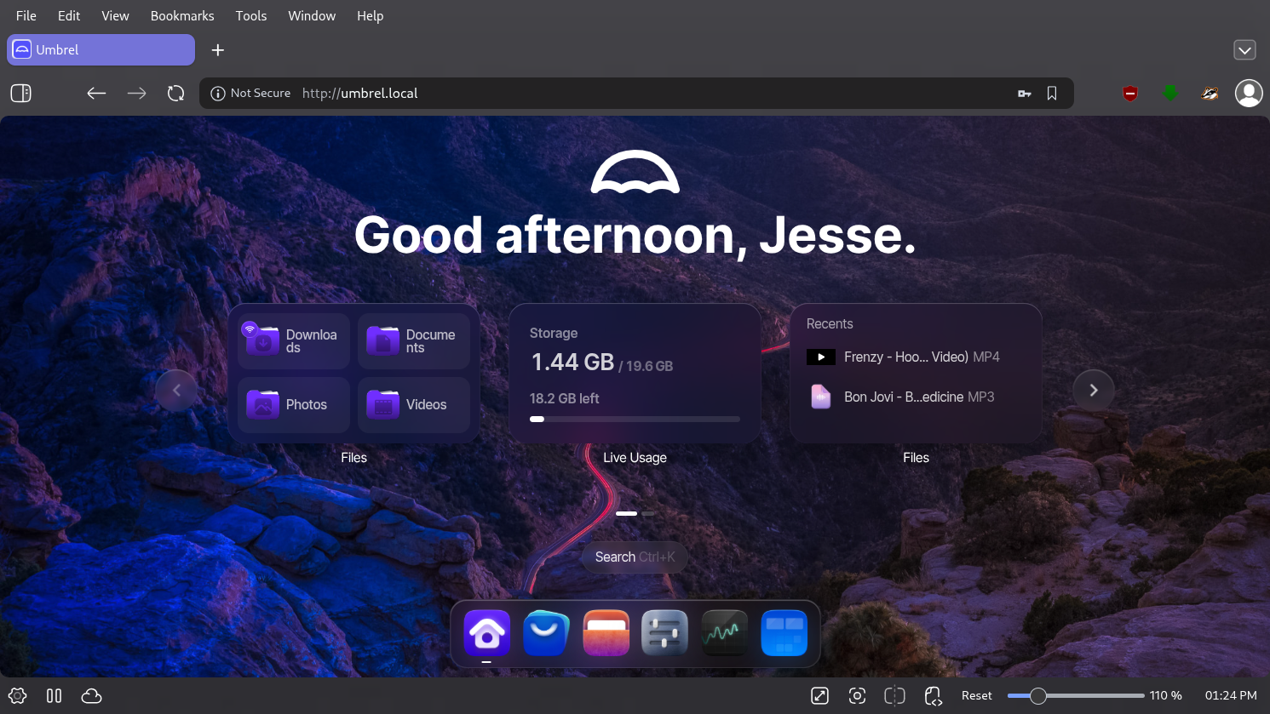Toggle page tiling icon in status bar
Screen dimensions: 1270x714
point(894,695)
